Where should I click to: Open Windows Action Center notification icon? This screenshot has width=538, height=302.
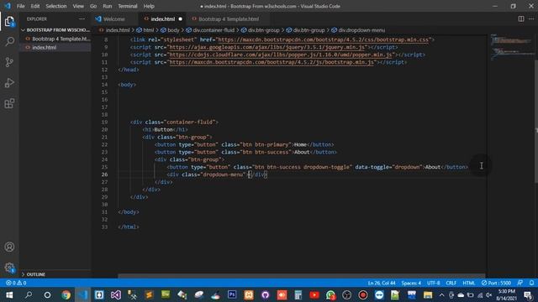pyautogui.click(x=528, y=294)
